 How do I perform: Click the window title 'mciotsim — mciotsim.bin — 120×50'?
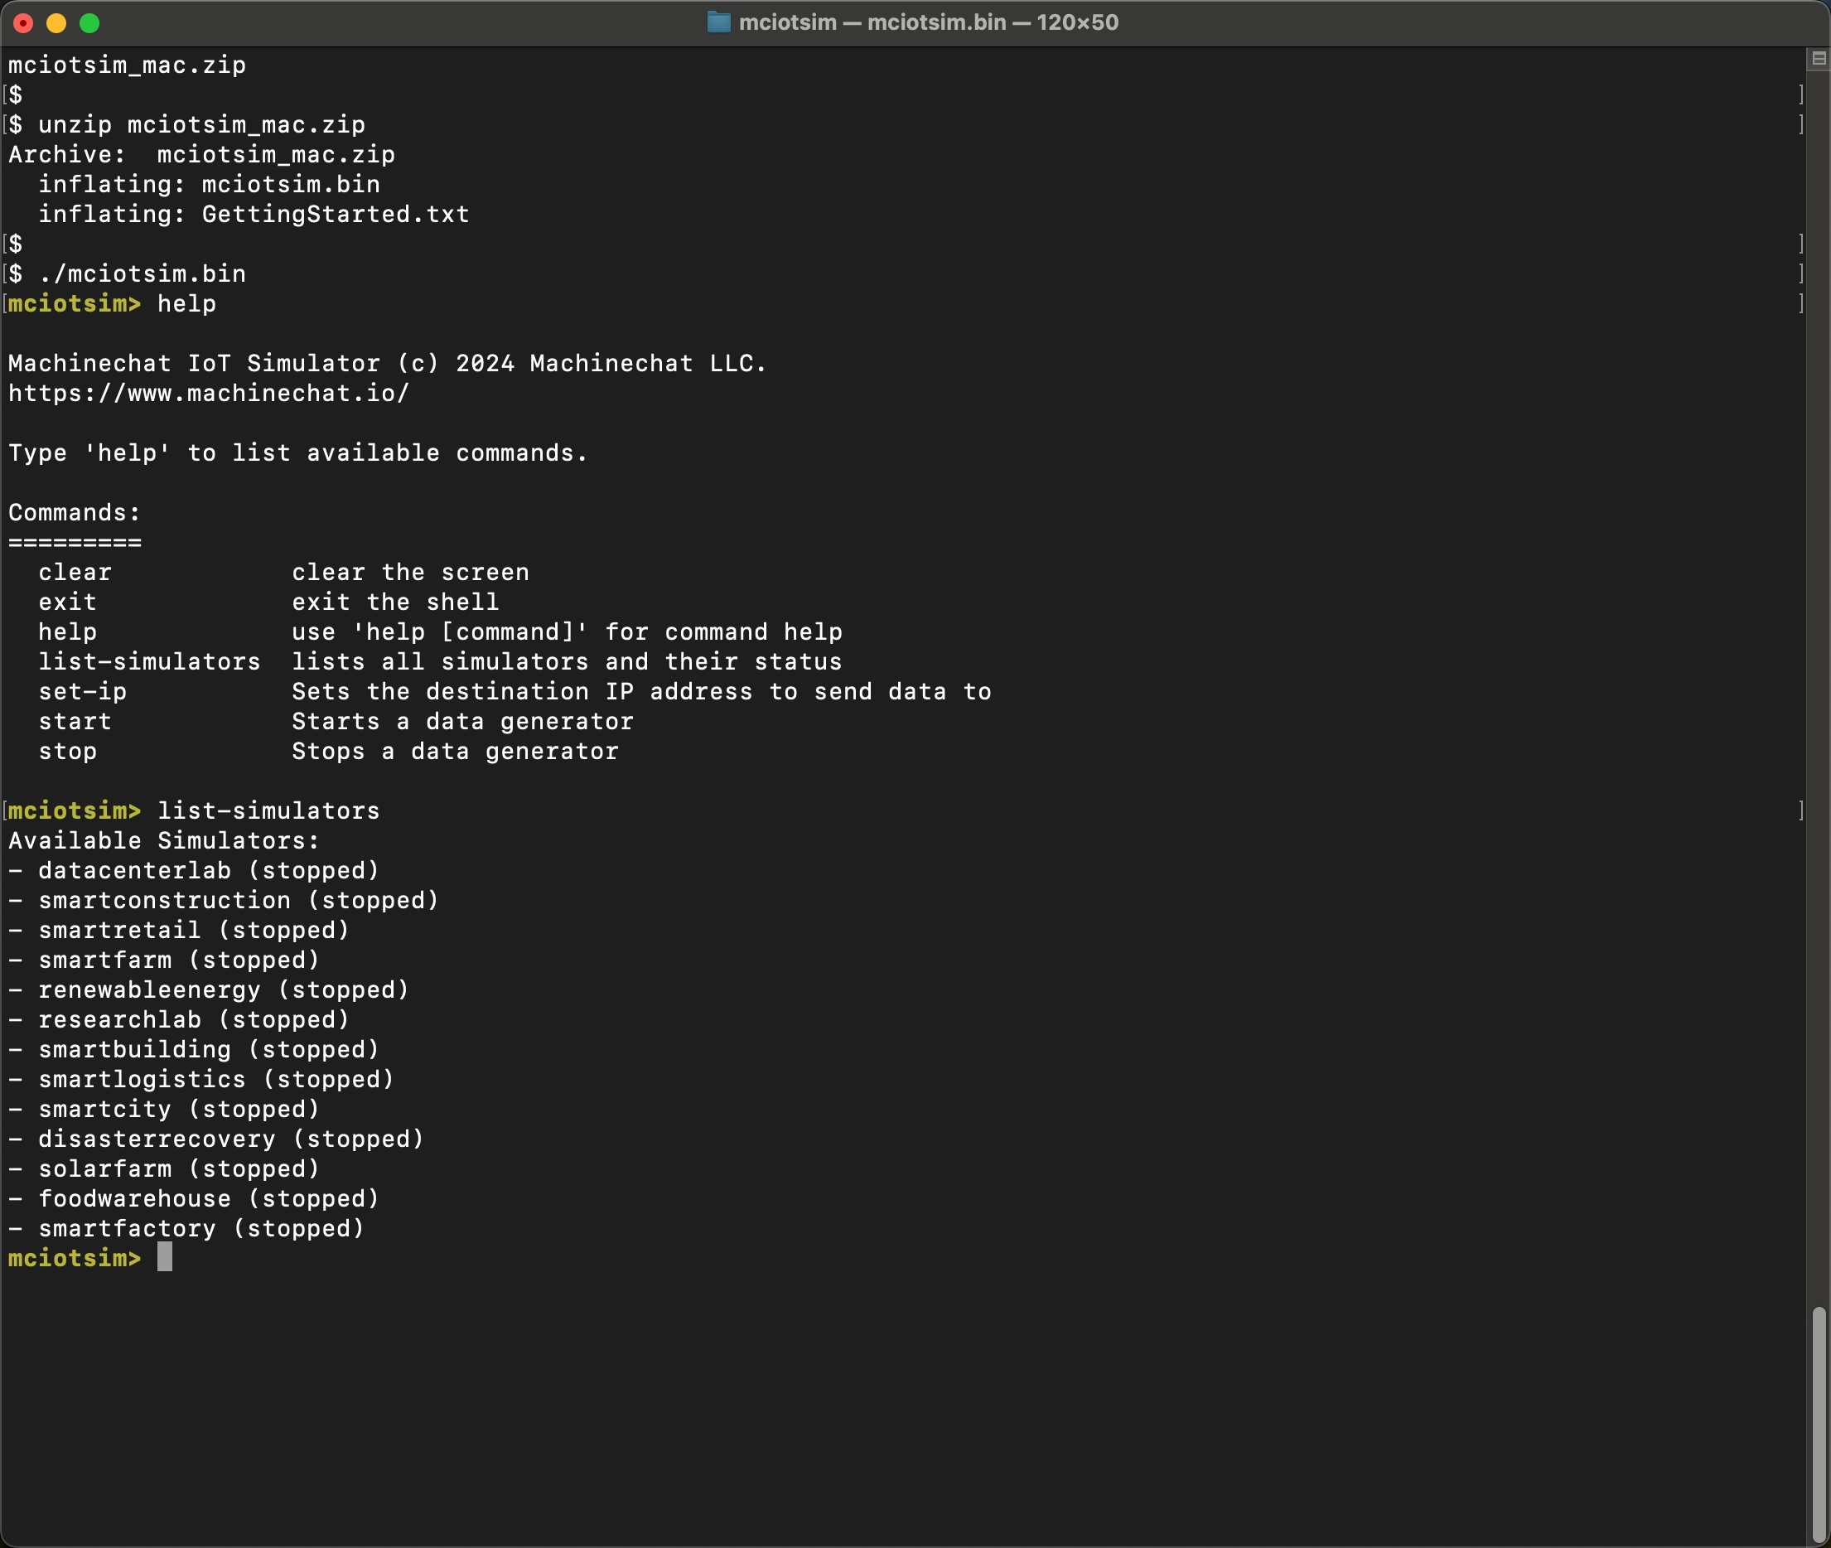tap(928, 22)
